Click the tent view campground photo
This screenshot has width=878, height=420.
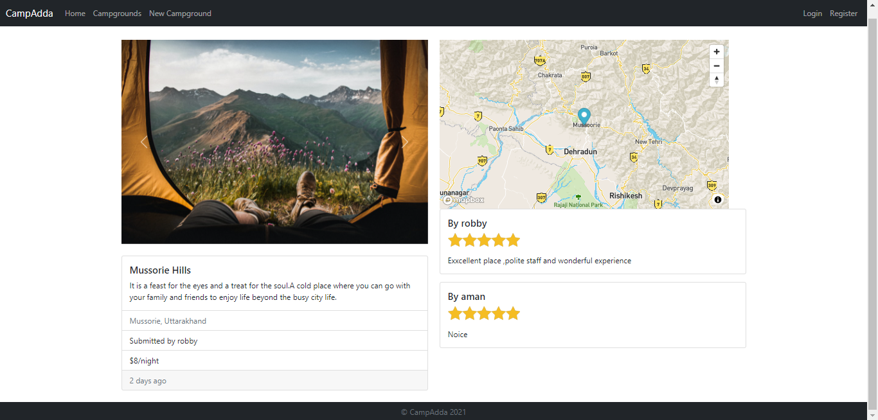coord(274,142)
